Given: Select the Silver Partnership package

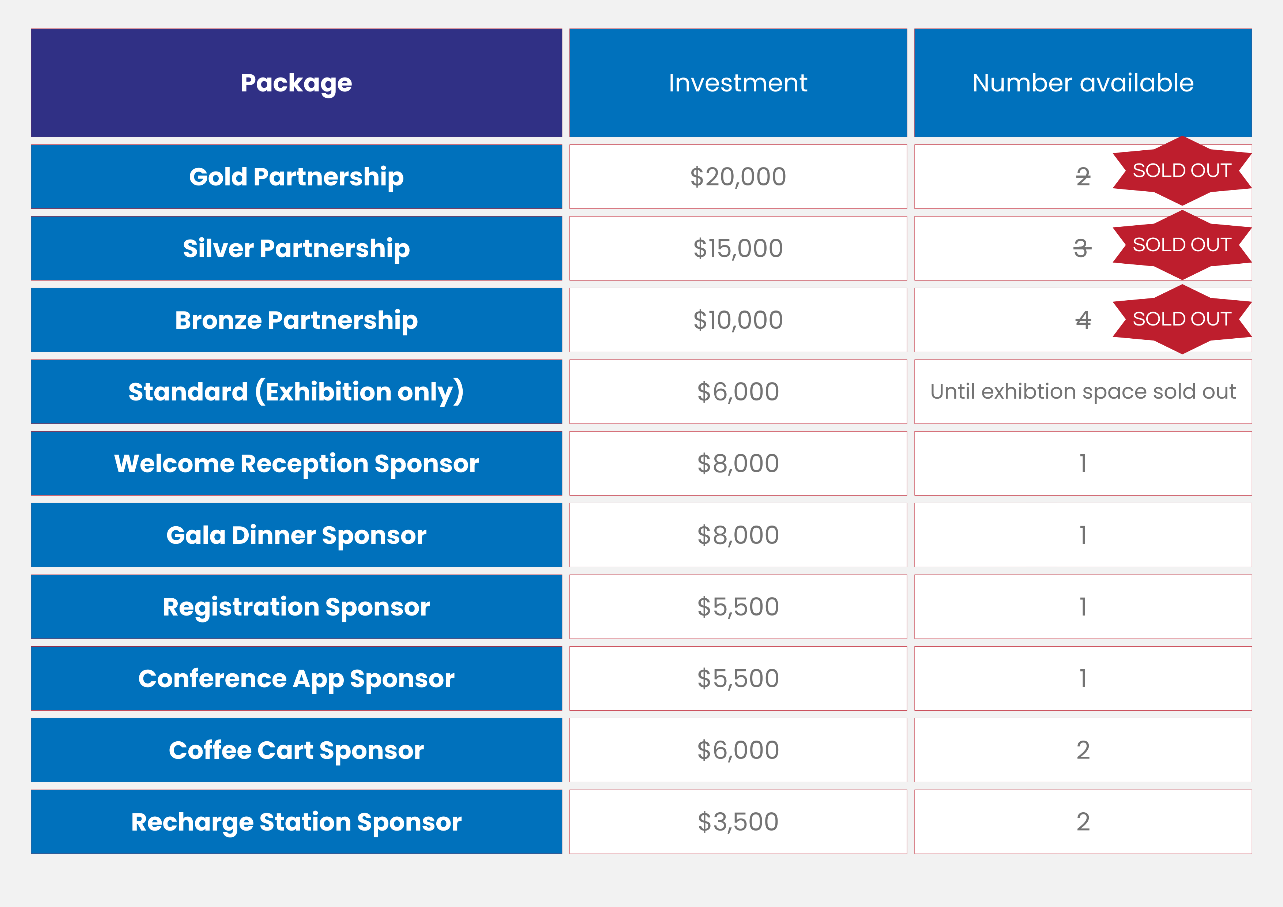Looking at the screenshot, I should point(296,248).
